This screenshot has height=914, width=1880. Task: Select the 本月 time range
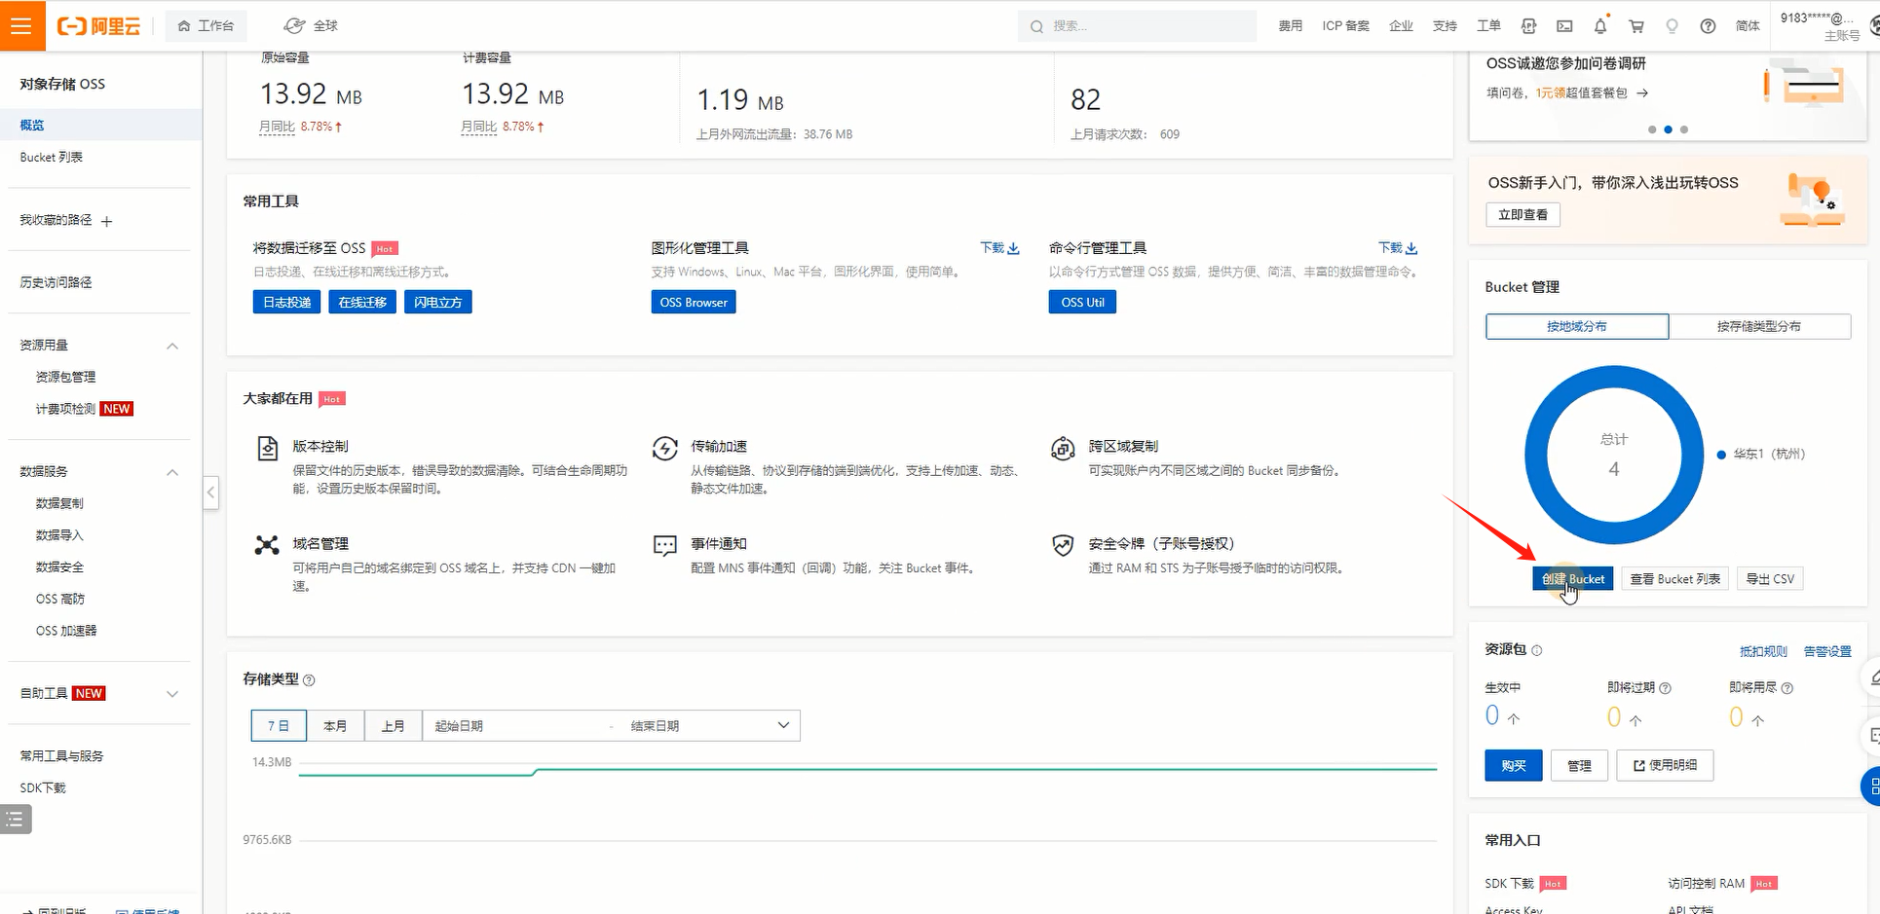tap(335, 726)
